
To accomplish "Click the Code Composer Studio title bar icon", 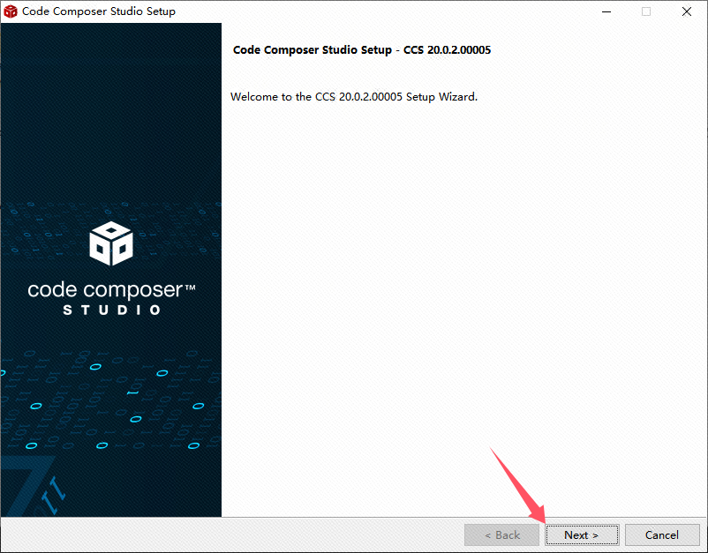I will pyautogui.click(x=11, y=11).
